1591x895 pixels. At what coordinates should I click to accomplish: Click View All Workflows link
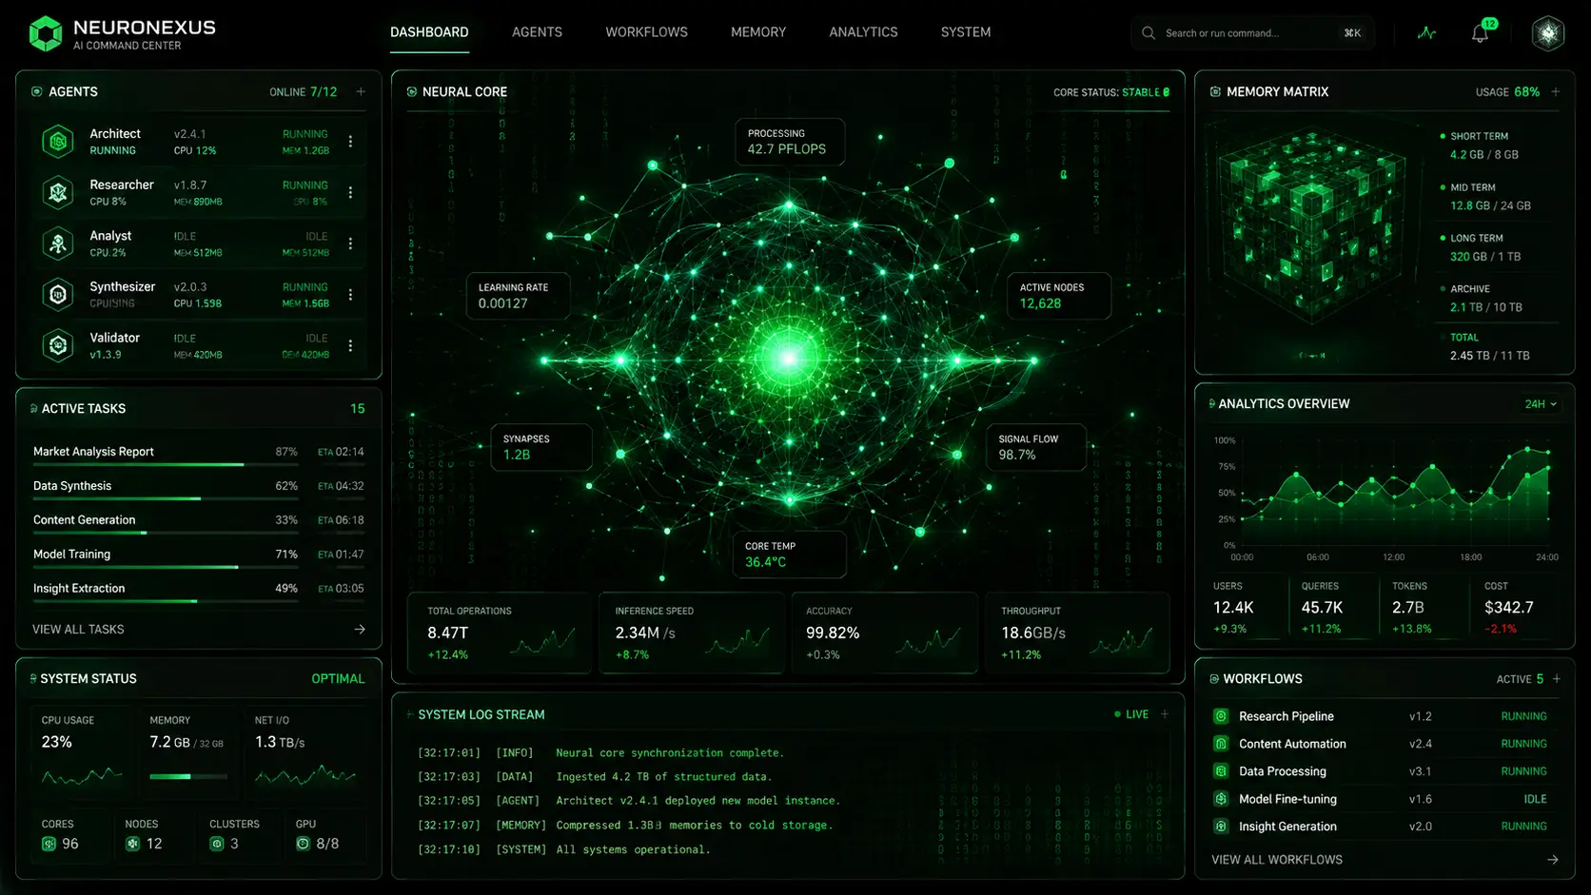[x=1277, y=860]
